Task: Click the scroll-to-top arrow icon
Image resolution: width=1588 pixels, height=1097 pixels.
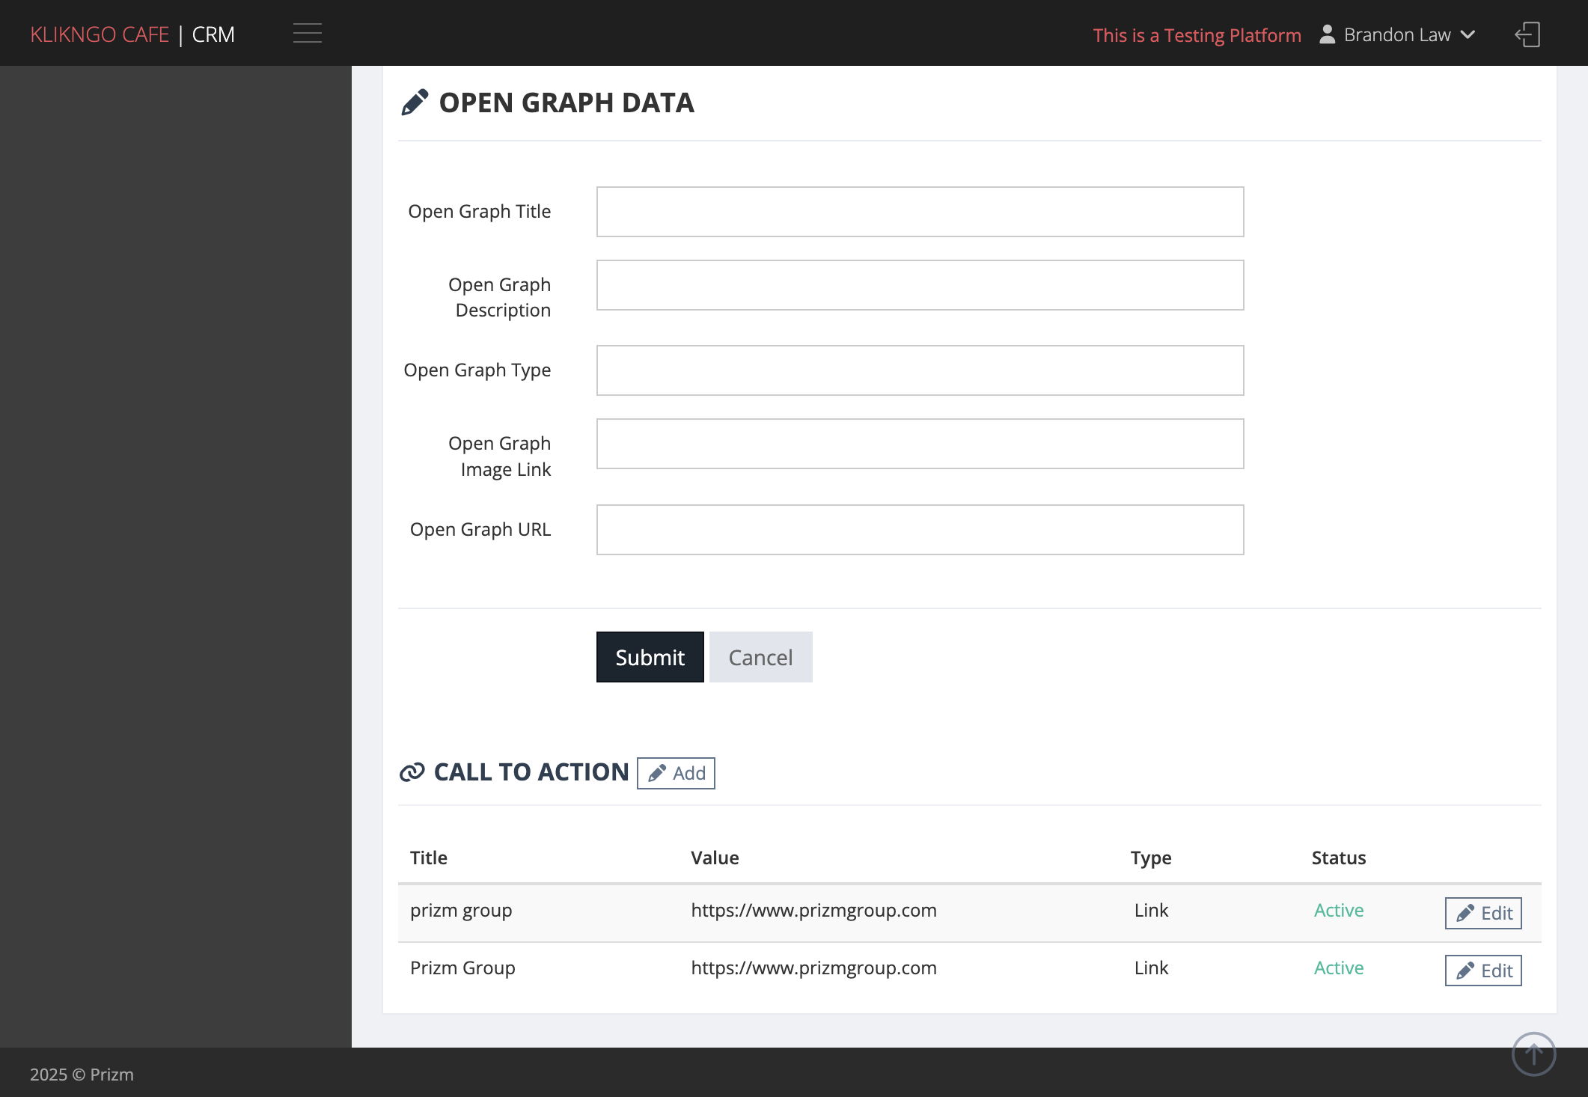Action: [1533, 1054]
